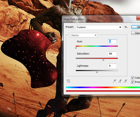
Task: Click the rainbow color bar at dialog bottom
Action: tap(103, 87)
